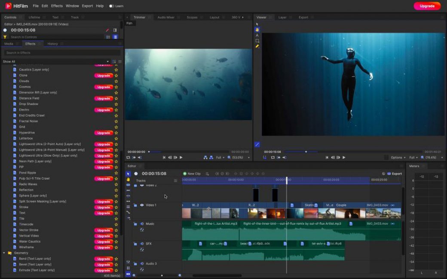Click the New Clip button

point(191,173)
